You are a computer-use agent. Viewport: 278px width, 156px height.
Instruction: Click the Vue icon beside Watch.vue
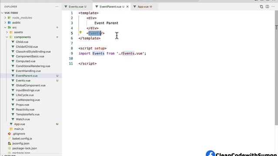13,119
